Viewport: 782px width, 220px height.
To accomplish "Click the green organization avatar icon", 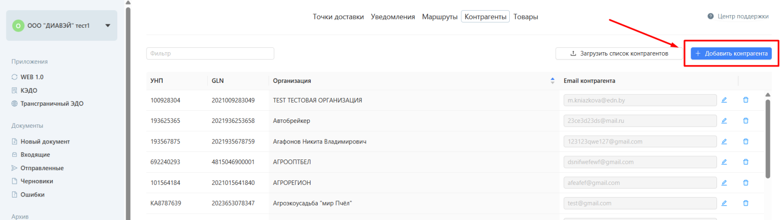I will click(x=18, y=26).
